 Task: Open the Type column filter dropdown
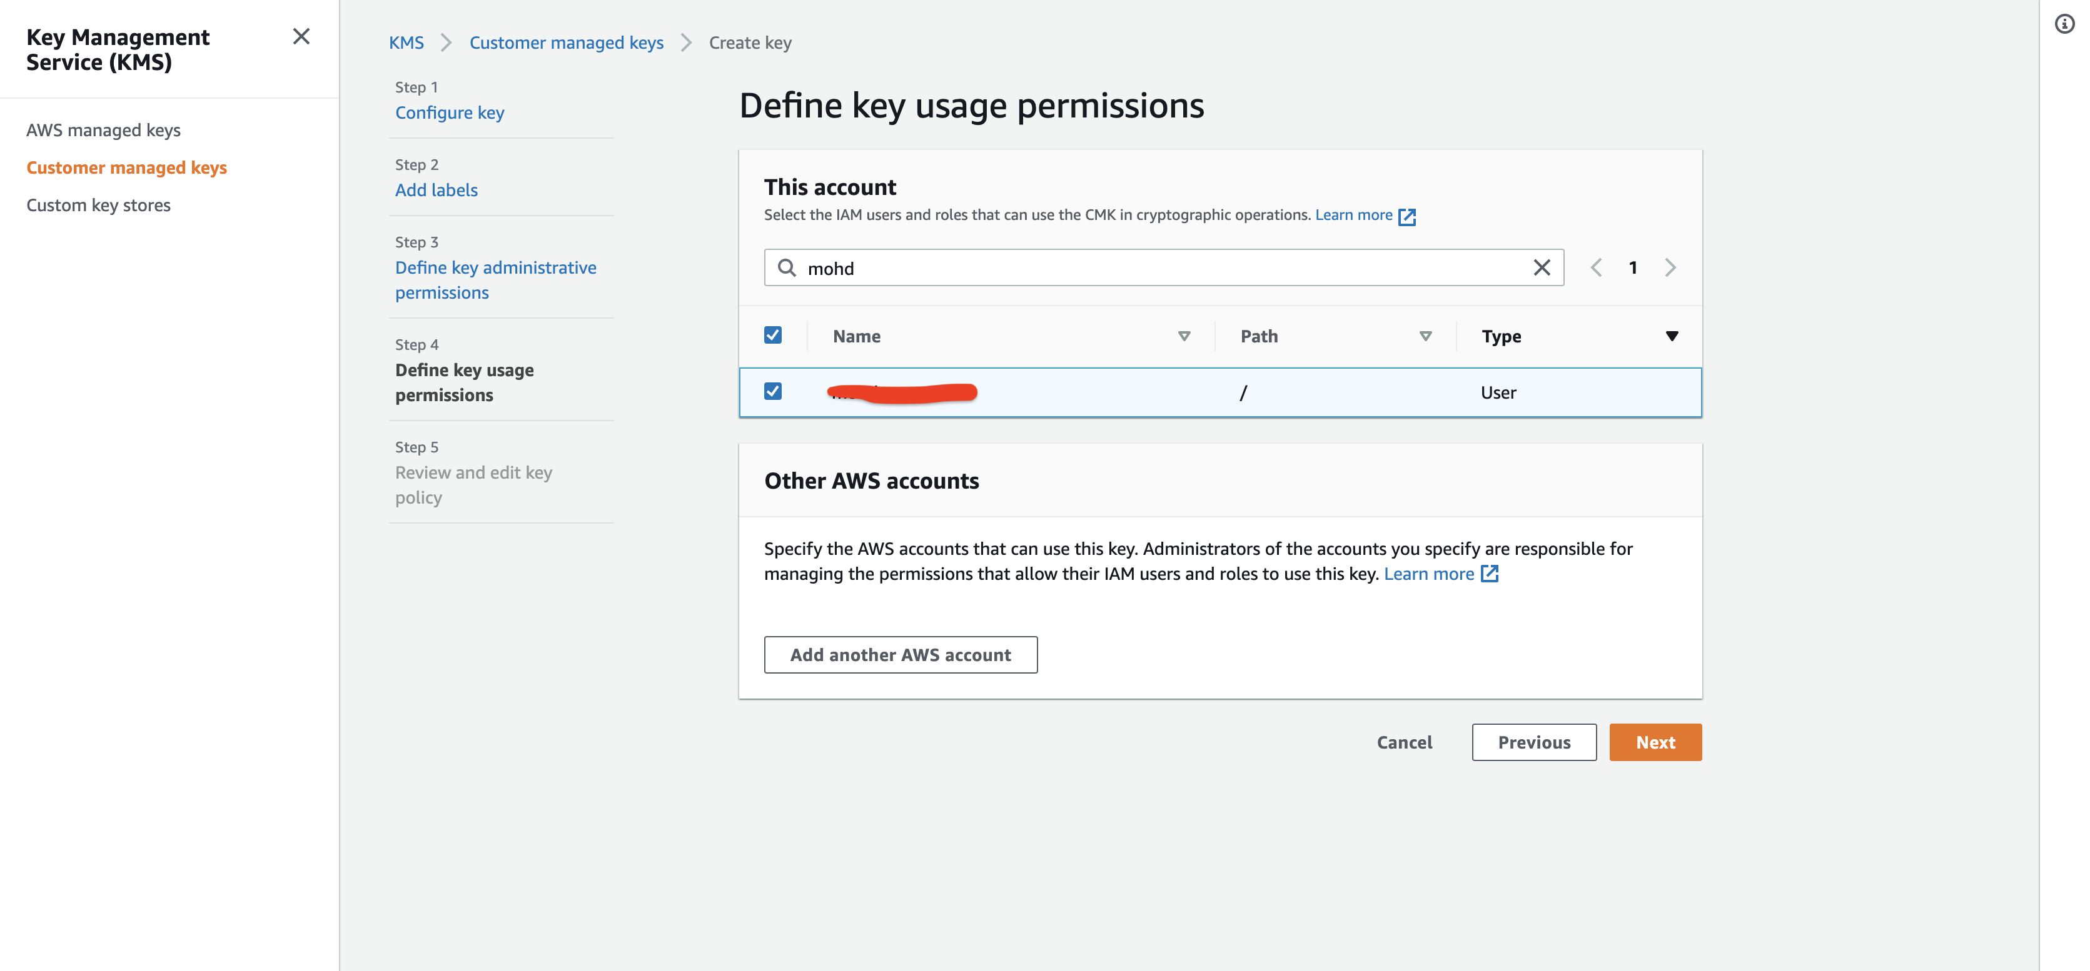pos(1672,336)
